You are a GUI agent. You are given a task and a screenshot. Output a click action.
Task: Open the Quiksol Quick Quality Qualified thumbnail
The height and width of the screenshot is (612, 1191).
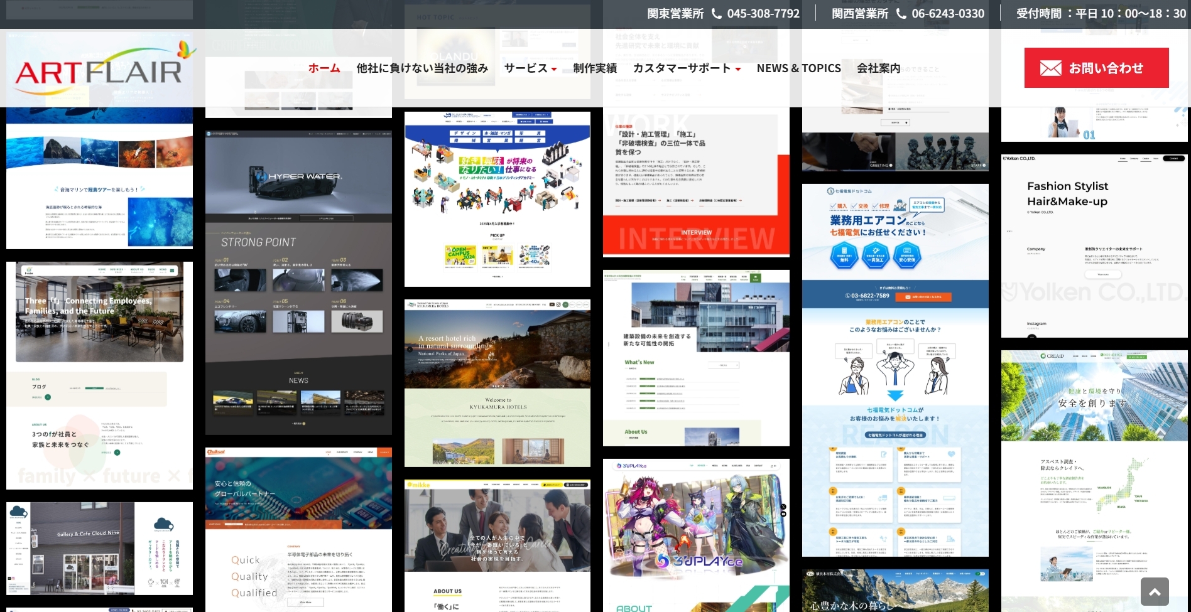(298, 530)
